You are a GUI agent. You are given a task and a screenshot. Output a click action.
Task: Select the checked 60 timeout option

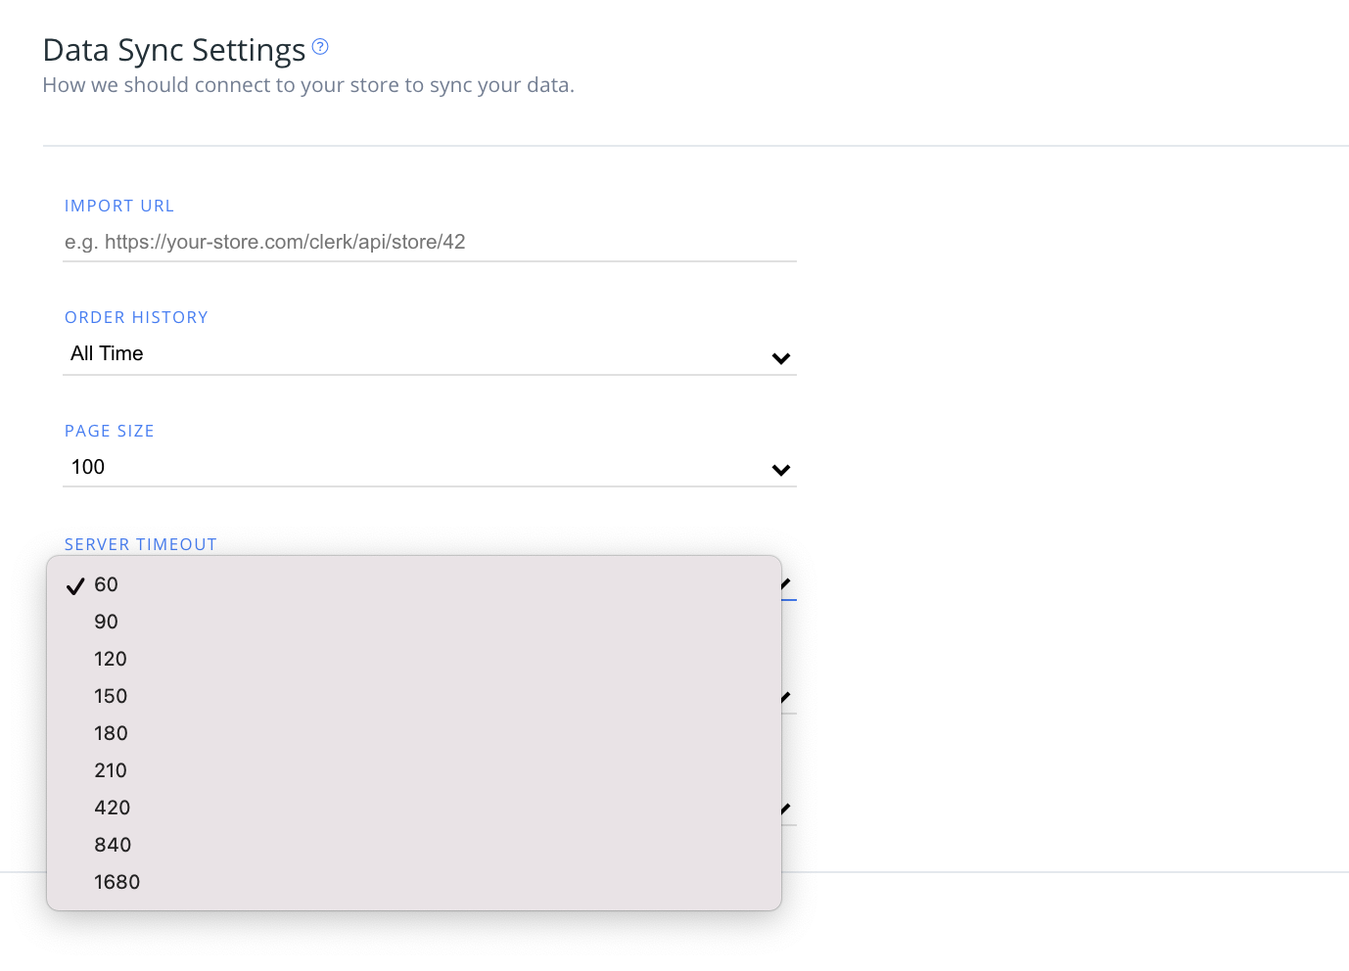106,585
